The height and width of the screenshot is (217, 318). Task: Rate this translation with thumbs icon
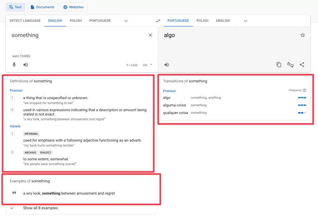[290, 65]
